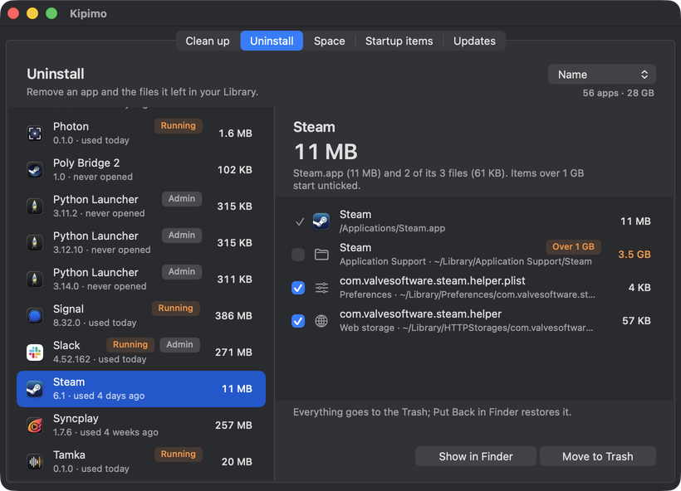Click the 57 KB web storage size
This screenshot has height=491, width=681.
[636, 321]
